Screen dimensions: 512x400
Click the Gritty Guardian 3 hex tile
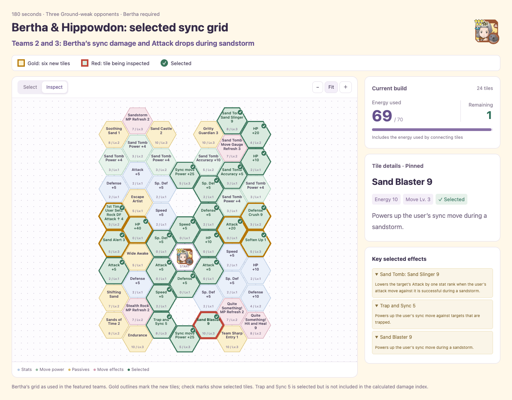[208, 134]
